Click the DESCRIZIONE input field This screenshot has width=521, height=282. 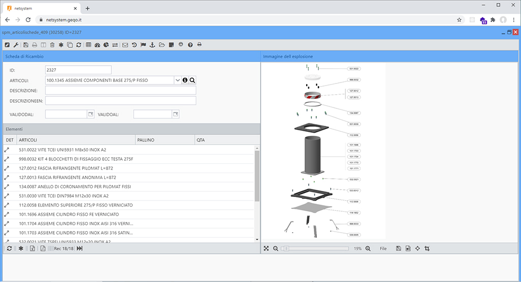coord(120,91)
